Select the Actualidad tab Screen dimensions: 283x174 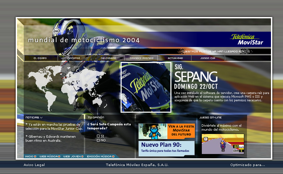point(175,58)
